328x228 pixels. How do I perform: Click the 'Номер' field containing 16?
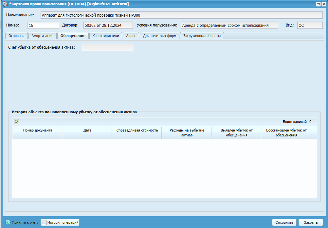pyautogui.click(x=43, y=25)
